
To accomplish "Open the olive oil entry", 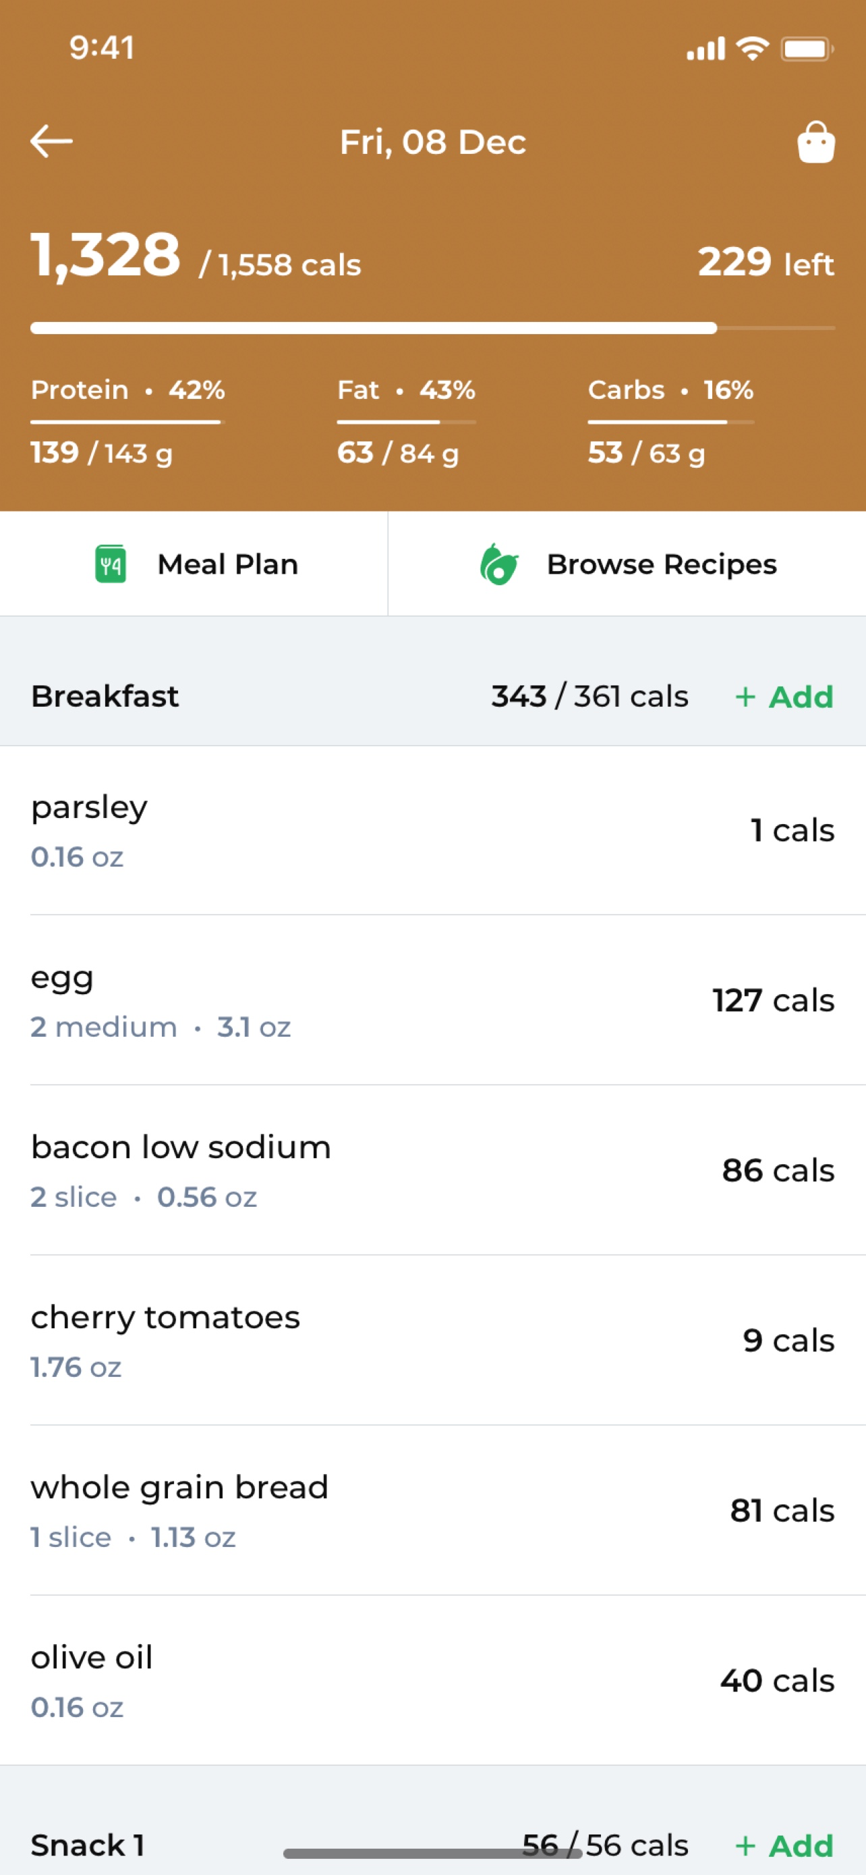I will [432, 1681].
